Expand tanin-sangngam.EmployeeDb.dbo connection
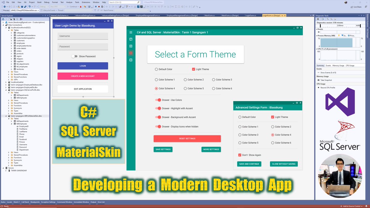Viewport: 370px width, 208px height. 6,87
